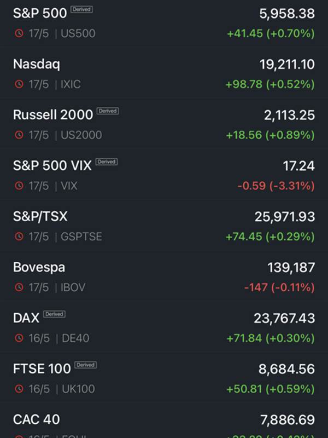Screen dimensions: 328x438
Task: Click the Derived badge next to FTSE 100
Action: coord(86,365)
